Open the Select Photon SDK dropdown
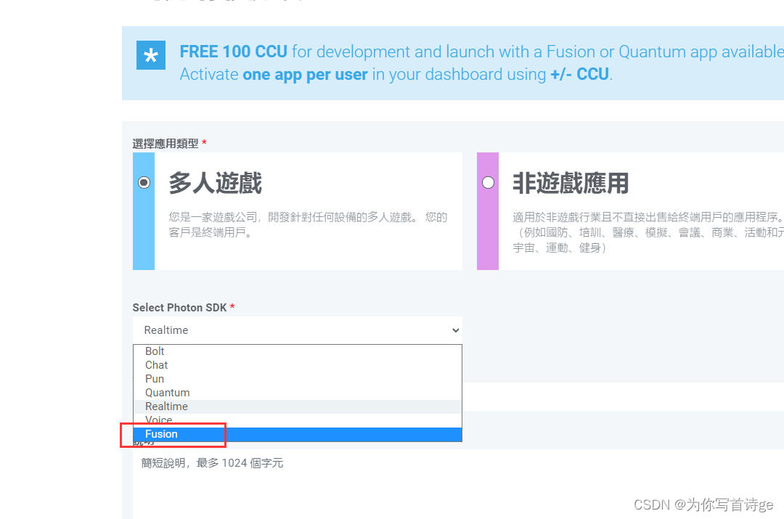The height and width of the screenshot is (519, 784). (298, 330)
